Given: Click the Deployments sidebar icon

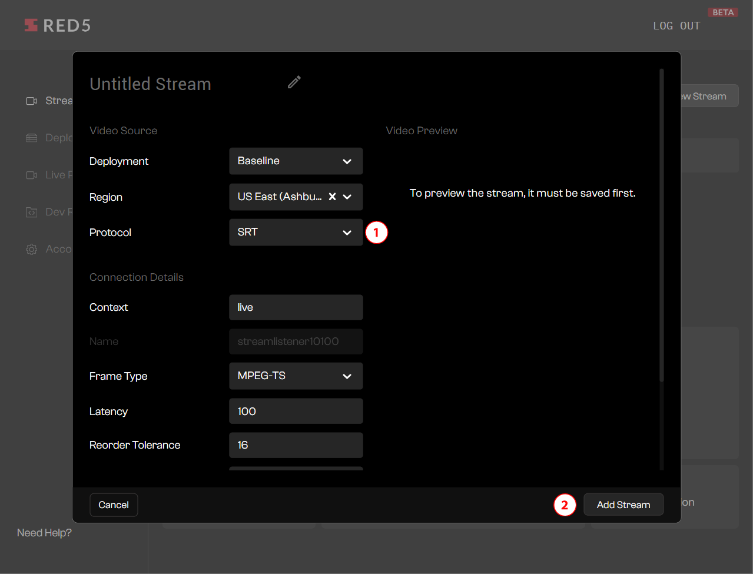Looking at the screenshot, I should (x=32, y=138).
